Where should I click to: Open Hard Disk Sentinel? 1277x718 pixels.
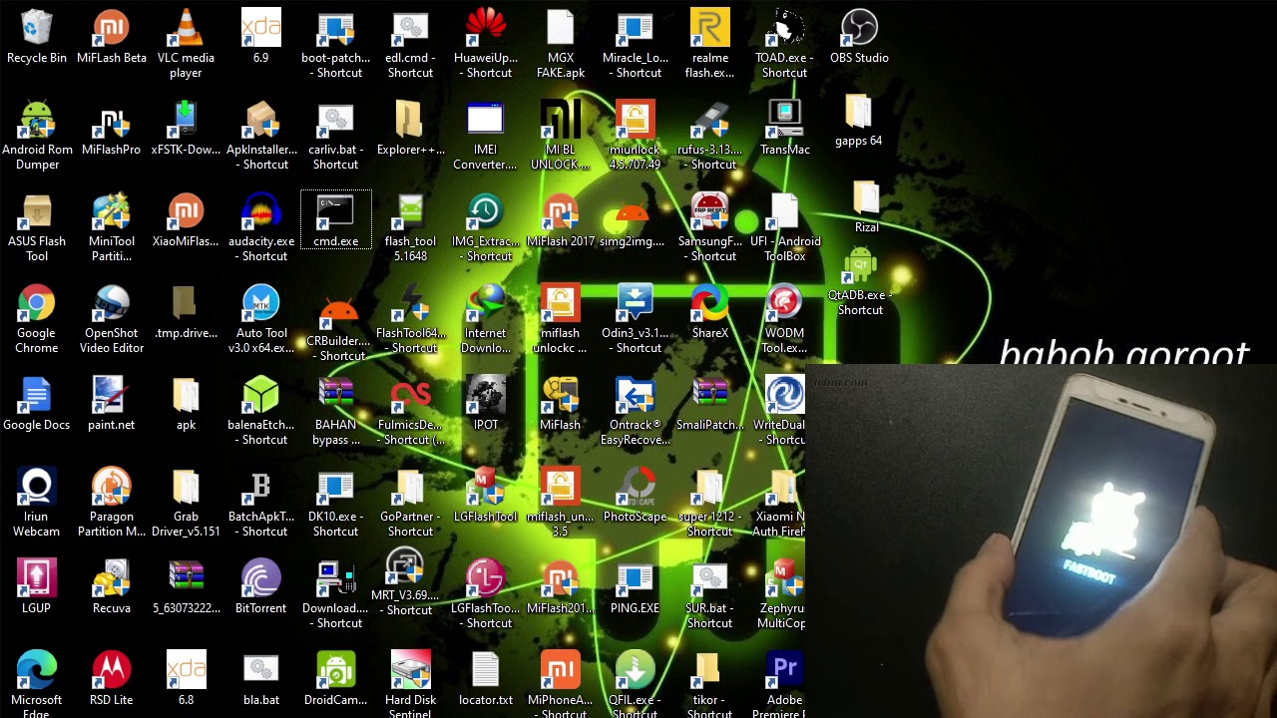410,671
